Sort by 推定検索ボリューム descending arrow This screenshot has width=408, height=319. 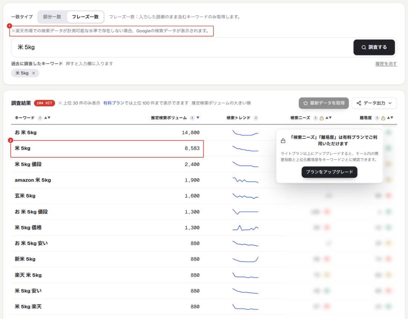point(198,118)
